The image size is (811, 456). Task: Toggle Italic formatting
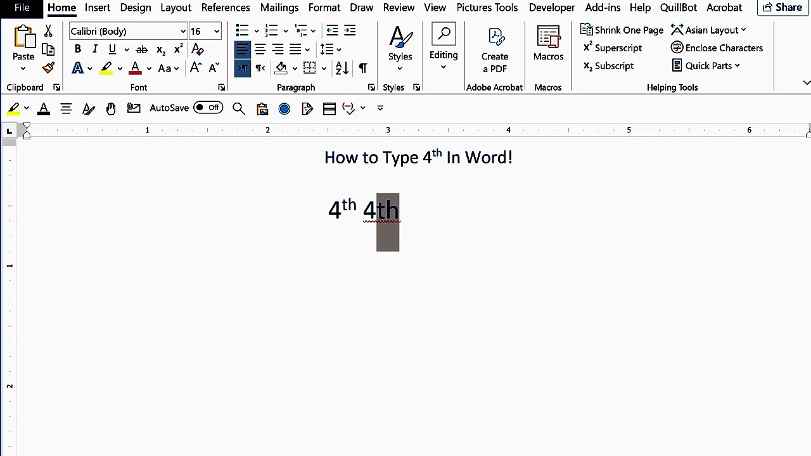pyautogui.click(x=95, y=49)
